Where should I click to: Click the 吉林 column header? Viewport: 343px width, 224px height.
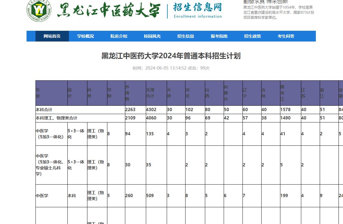pos(271,93)
